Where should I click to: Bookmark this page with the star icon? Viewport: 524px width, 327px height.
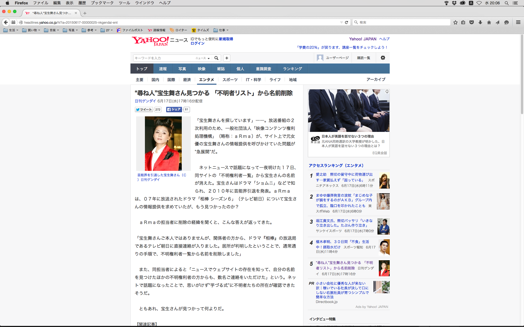(x=455, y=22)
